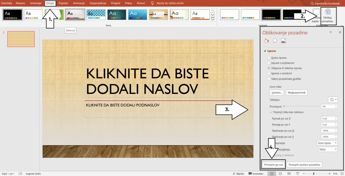The image size is (345, 176).
Task: Click the Pomak po osi X field
Action: coord(327,118)
